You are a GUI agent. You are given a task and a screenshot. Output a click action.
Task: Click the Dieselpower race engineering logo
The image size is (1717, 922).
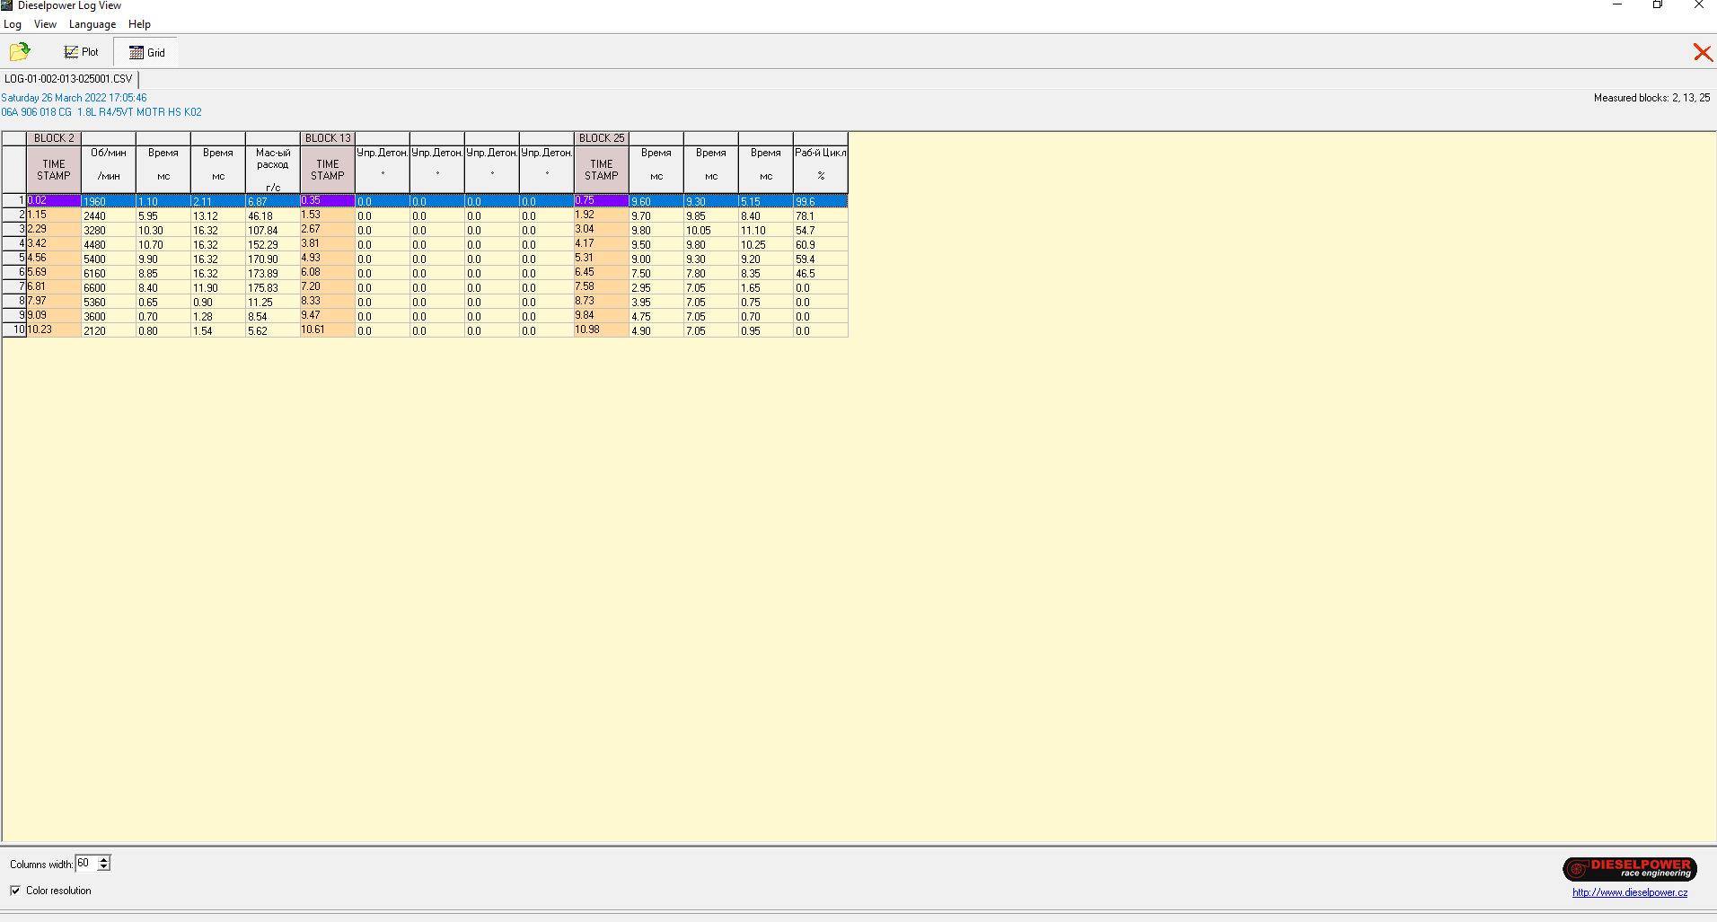[x=1629, y=868]
